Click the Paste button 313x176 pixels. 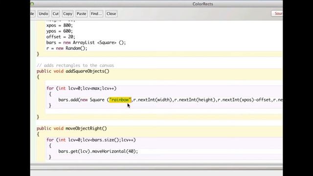tap(82, 14)
